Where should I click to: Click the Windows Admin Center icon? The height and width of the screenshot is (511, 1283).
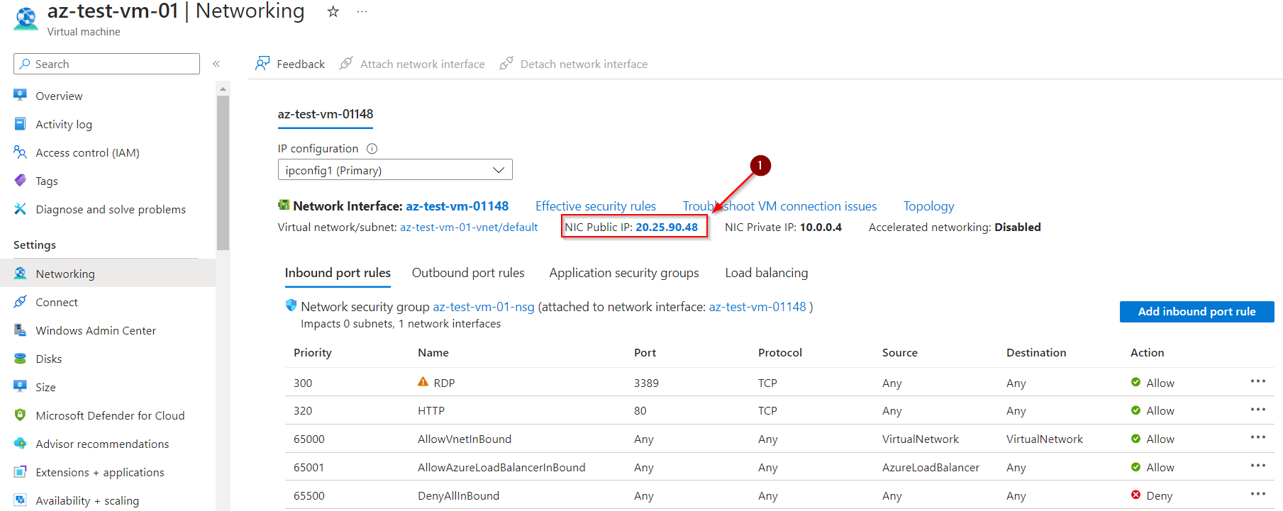[x=21, y=330]
